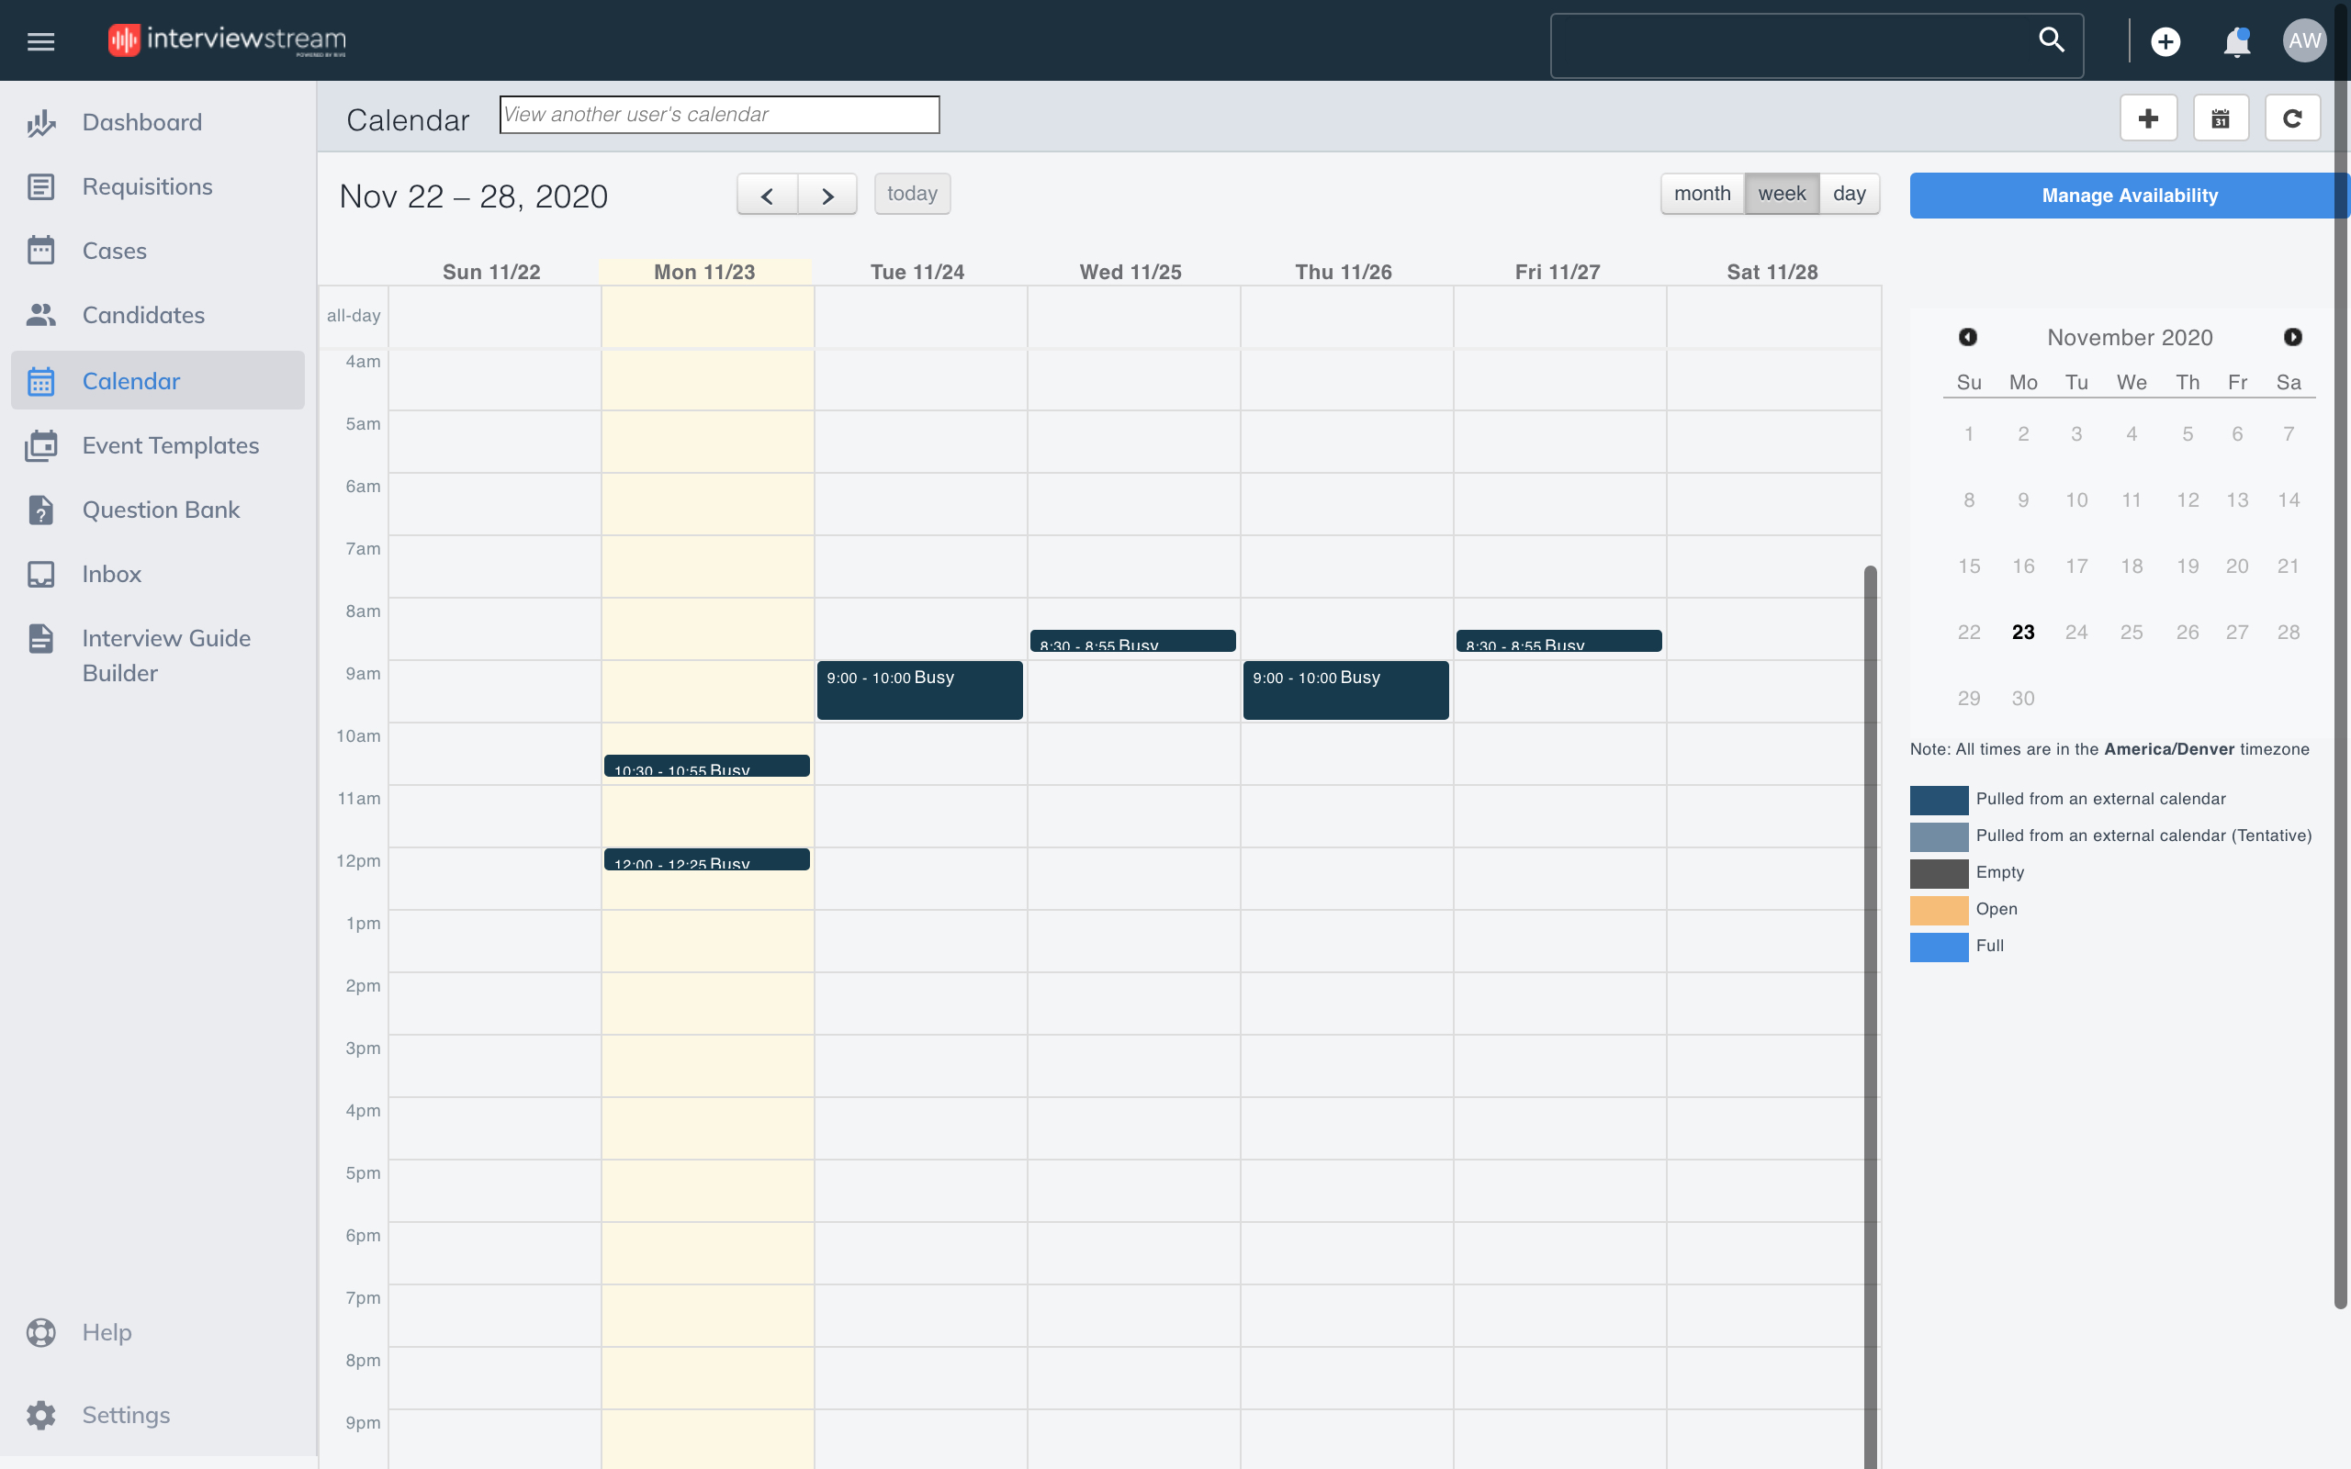Click the Tentative external calendar swatch
This screenshot has width=2351, height=1469.
tap(1939, 836)
